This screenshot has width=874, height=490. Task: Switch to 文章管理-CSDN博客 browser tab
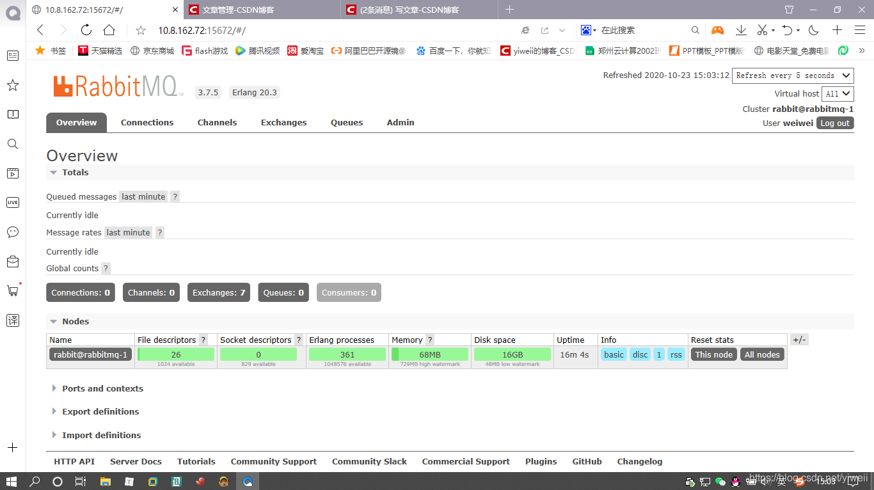[262, 10]
